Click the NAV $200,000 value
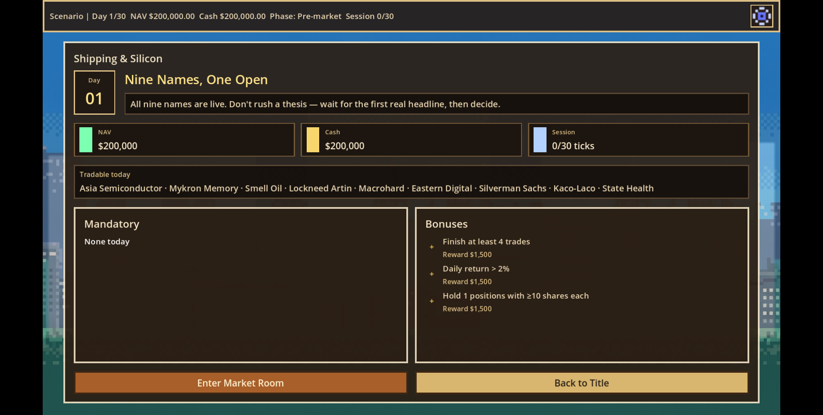 click(118, 146)
